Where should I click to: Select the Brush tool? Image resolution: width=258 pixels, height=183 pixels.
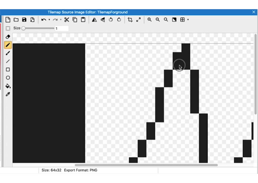(x=8, y=53)
